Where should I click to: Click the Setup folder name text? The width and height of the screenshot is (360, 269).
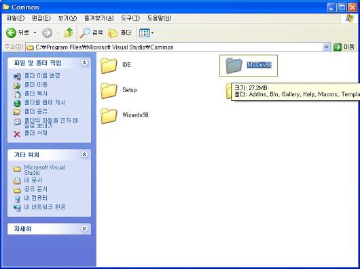tap(130, 89)
